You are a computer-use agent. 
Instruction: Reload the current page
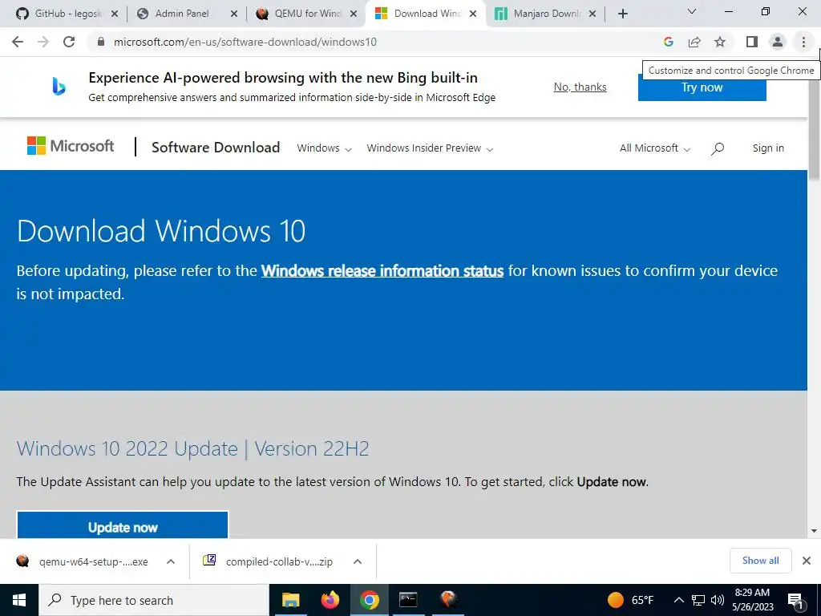tap(69, 42)
